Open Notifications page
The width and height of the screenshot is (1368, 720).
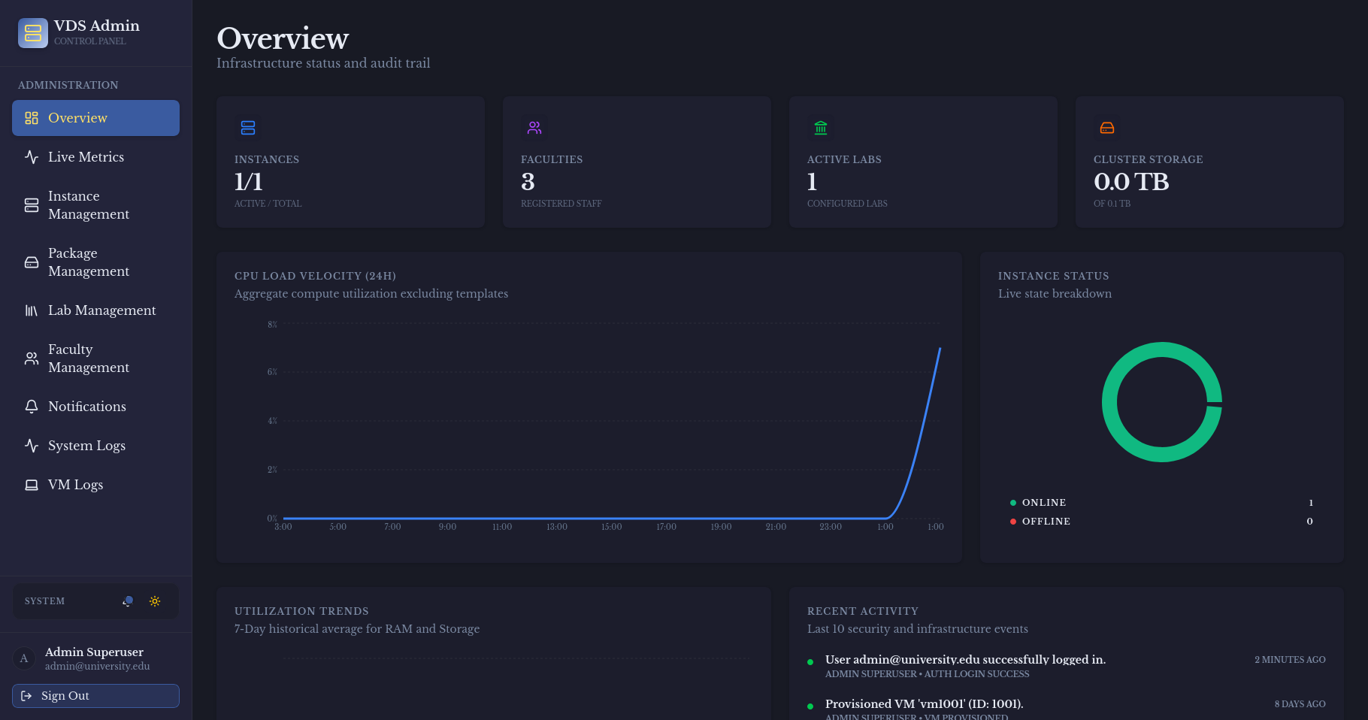point(95,407)
